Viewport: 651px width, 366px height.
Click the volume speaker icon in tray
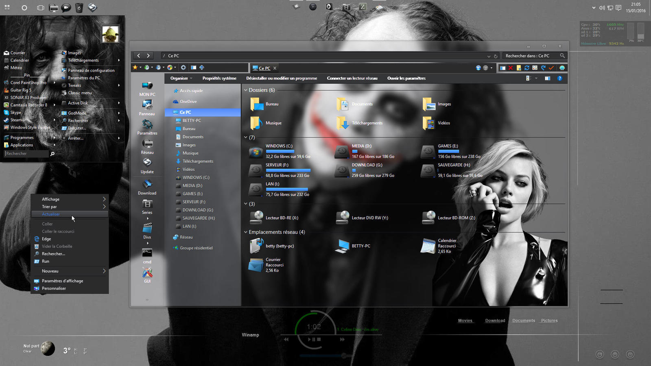tap(602, 8)
